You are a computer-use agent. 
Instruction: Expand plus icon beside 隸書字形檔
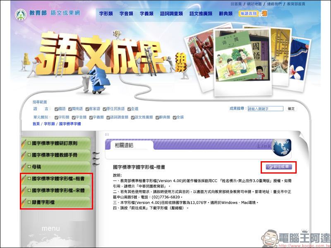[29, 202]
